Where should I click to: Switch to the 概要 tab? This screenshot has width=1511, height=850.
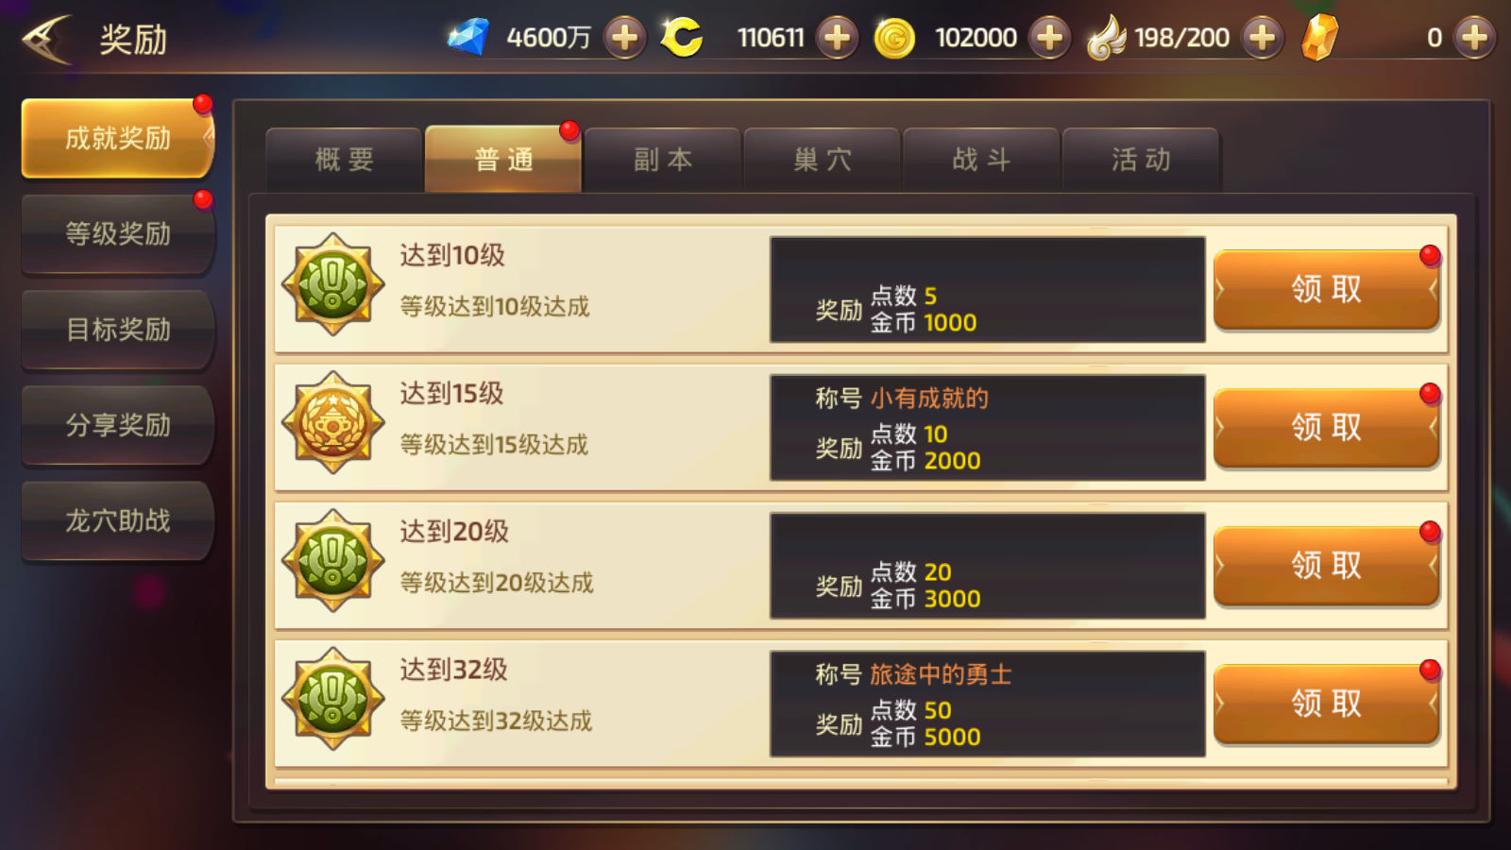tap(345, 160)
